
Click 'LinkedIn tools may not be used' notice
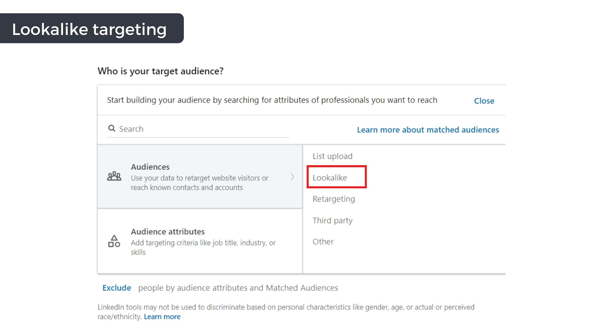(x=286, y=312)
